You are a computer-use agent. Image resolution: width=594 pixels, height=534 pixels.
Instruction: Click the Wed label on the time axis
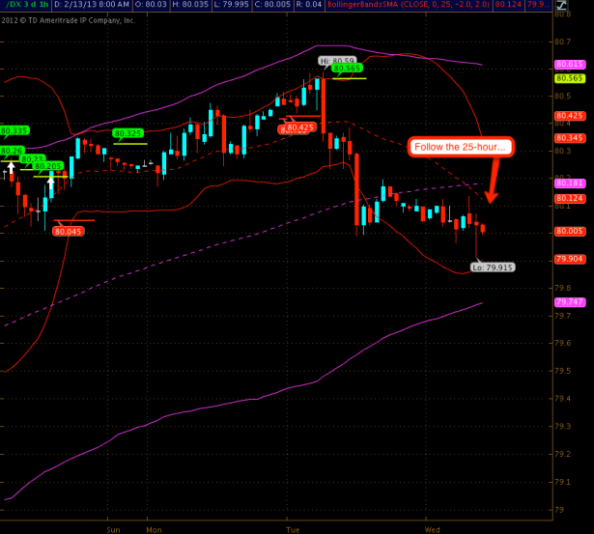pyautogui.click(x=432, y=529)
